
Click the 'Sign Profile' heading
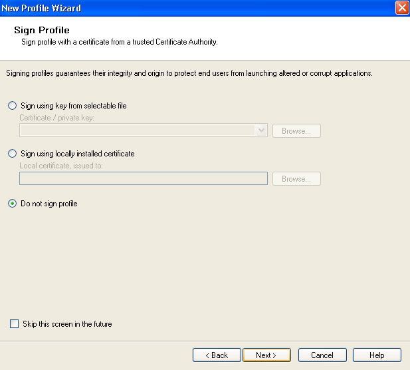pos(42,30)
